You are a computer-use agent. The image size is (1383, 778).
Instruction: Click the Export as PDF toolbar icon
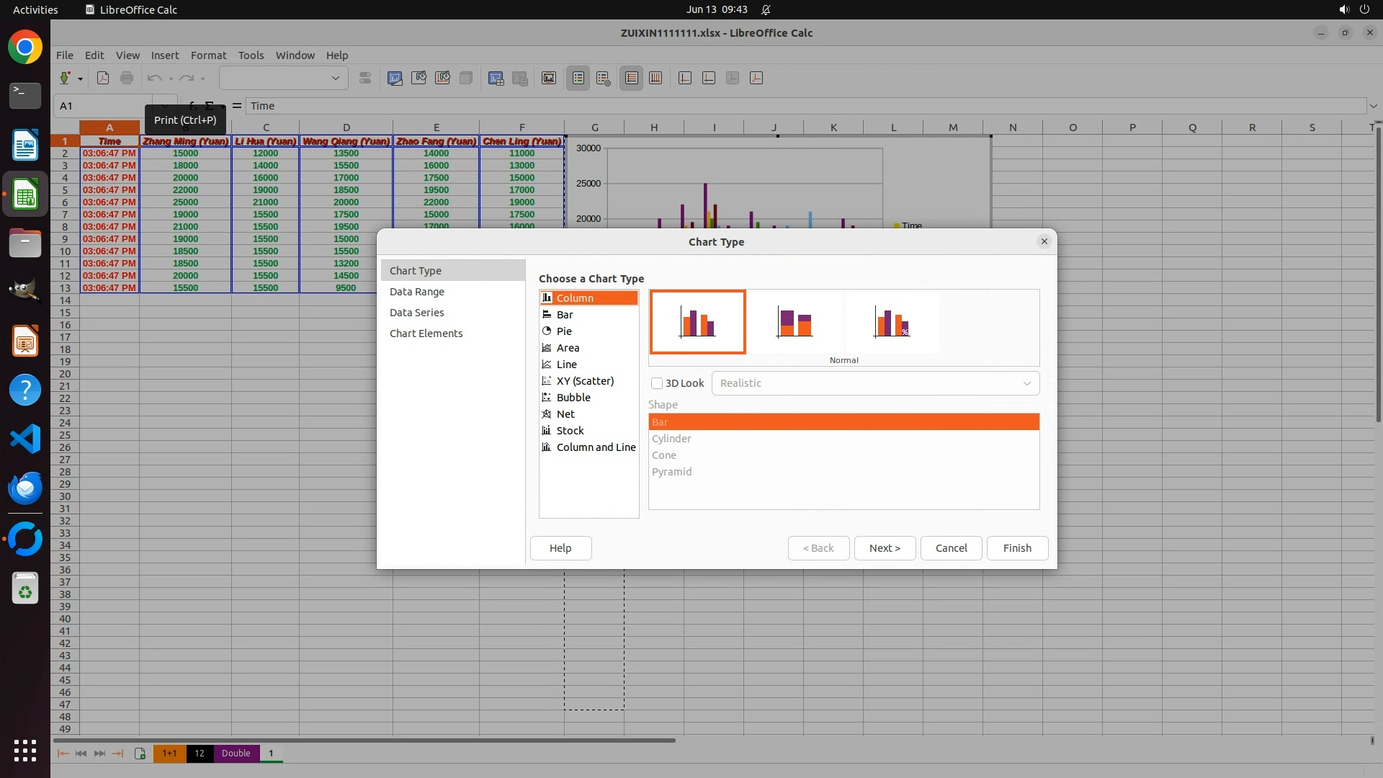pos(103,78)
